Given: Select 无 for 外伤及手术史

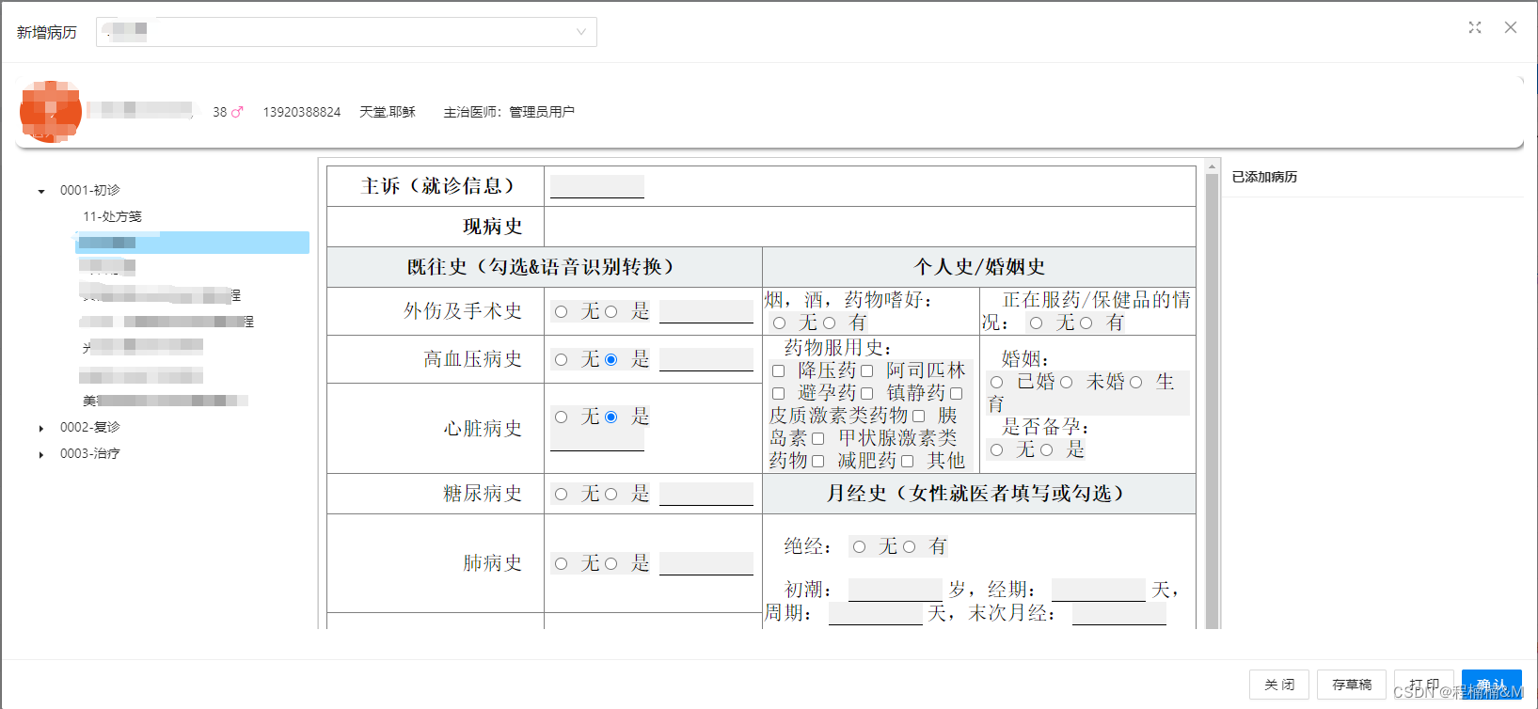Looking at the screenshot, I should click(x=562, y=311).
